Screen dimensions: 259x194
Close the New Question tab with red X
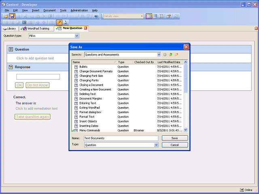click(85, 28)
